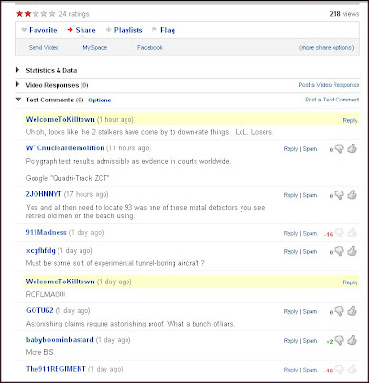369x383 pixels.
Task: Mark xcgfhfdg's comment as Spam
Action: tap(310, 251)
